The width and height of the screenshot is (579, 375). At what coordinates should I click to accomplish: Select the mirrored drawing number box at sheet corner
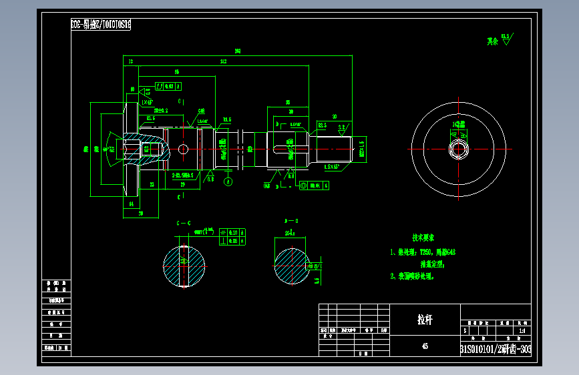point(101,25)
